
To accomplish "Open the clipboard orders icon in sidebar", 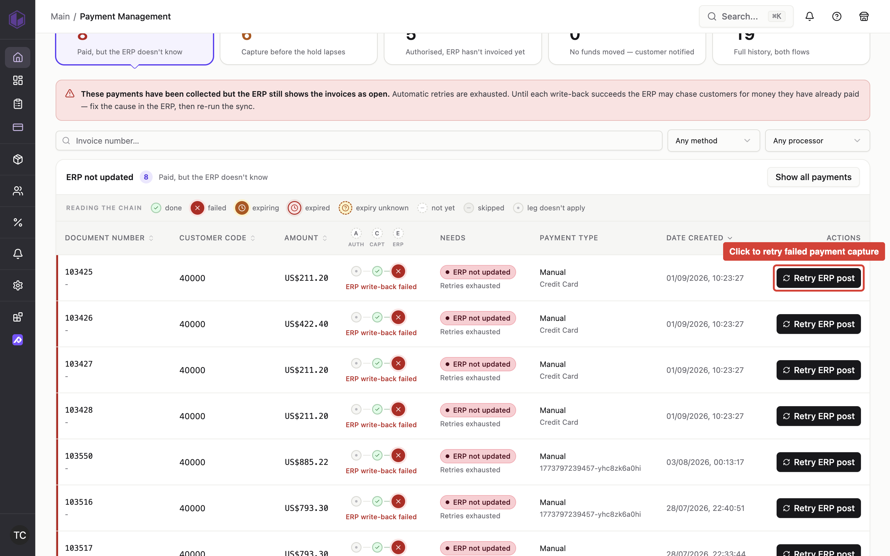I will [x=18, y=104].
